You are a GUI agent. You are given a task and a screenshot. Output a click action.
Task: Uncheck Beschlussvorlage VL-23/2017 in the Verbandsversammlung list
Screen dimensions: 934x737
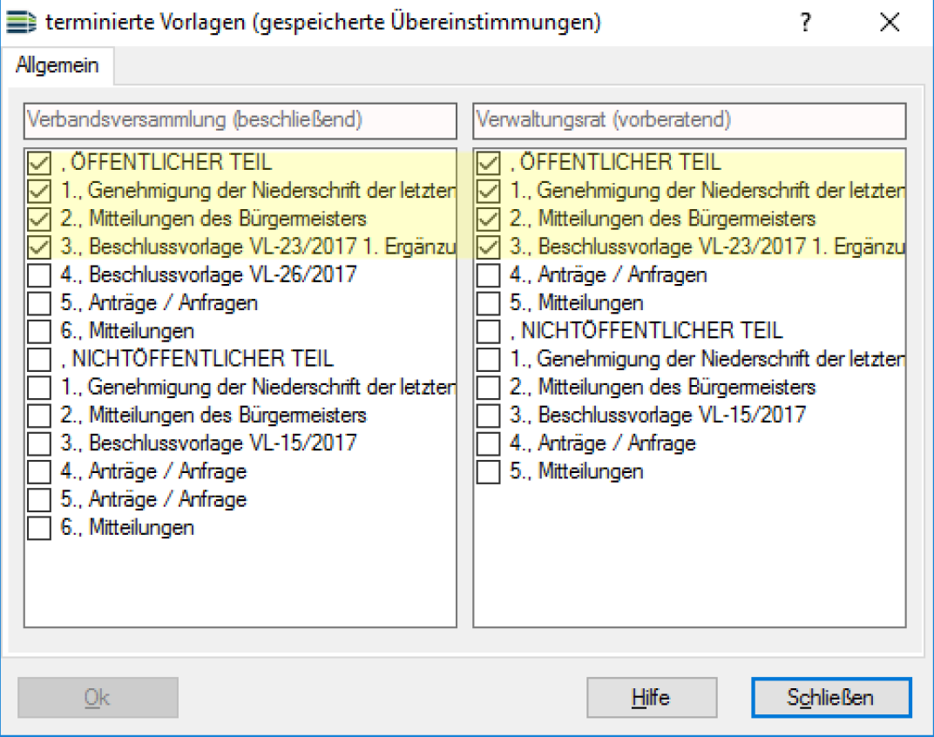(x=39, y=247)
